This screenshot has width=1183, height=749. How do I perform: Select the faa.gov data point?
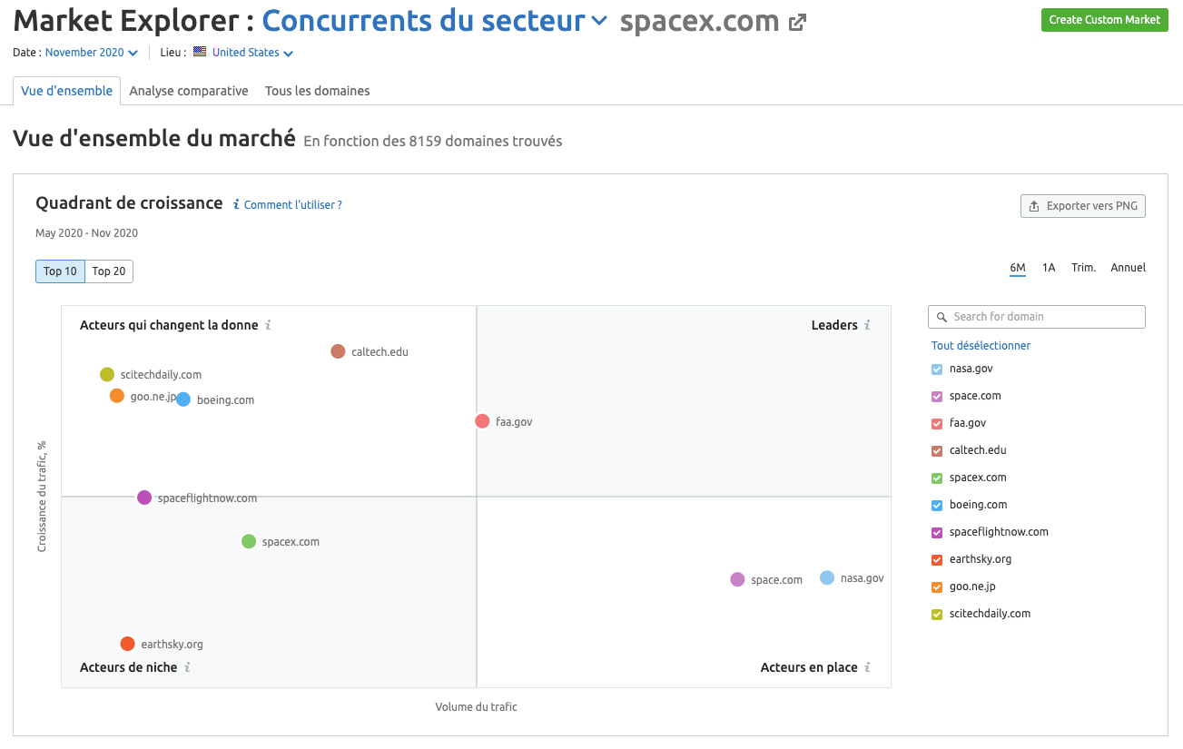coord(482,421)
